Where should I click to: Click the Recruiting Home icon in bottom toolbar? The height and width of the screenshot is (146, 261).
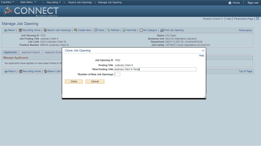(20, 71)
